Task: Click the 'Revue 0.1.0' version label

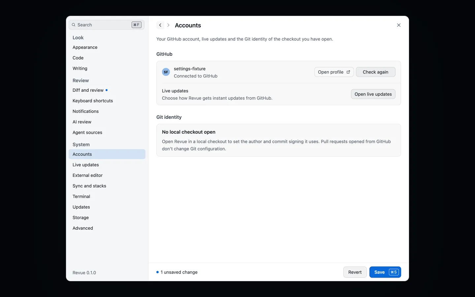Action: [x=84, y=273]
